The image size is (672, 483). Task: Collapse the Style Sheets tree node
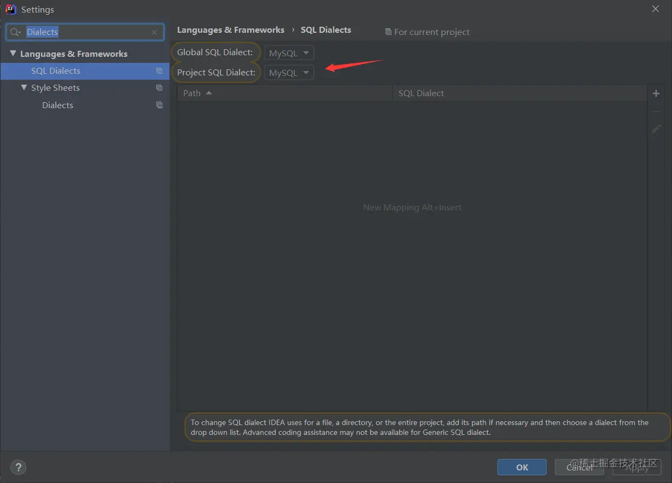24,87
